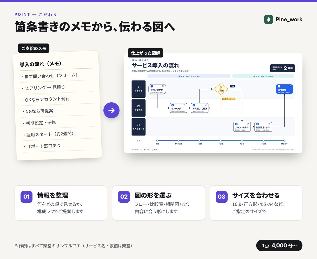Click the お見積り・ご提案 flow node
This screenshot has width=317, height=259.
pyautogui.click(x=200, y=108)
